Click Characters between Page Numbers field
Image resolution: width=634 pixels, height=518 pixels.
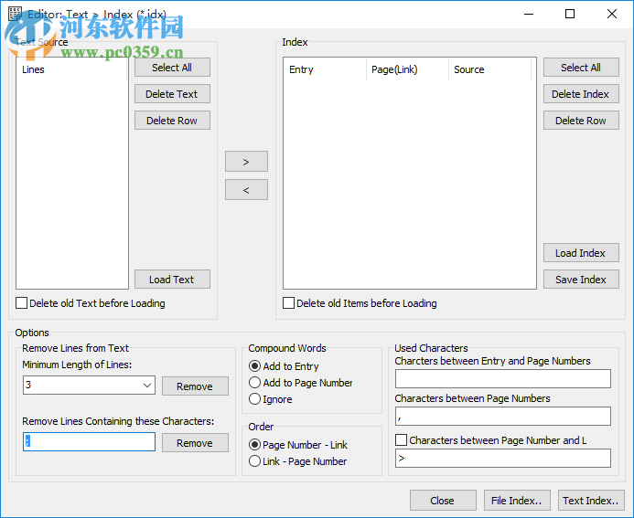[x=503, y=417]
